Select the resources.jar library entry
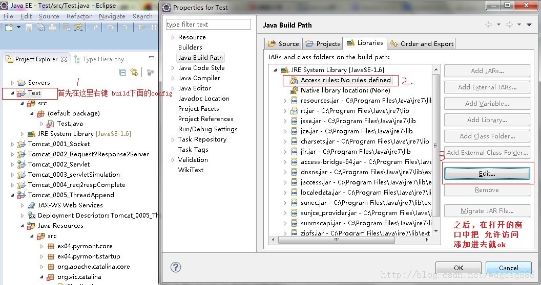The height and width of the screenshot is (285, 541). (x=361, y=101)
